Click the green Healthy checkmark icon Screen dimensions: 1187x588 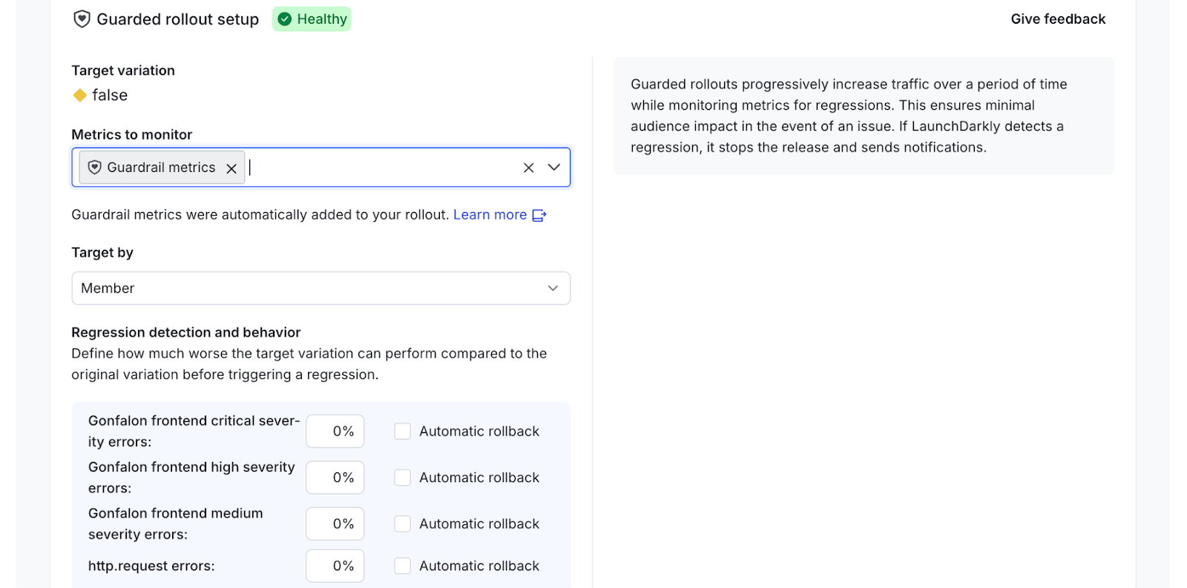point(285,19)
